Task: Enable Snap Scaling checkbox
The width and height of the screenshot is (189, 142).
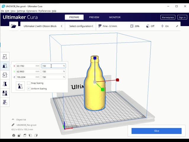Action: point(29,83)
